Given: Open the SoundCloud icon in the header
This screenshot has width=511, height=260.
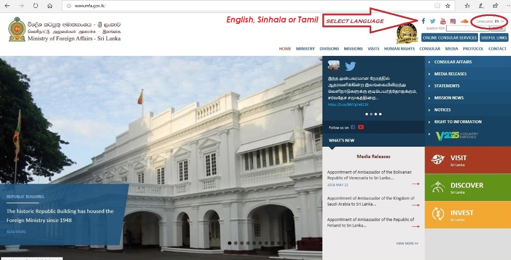Looking at the screenshot, I should [464, 21].
